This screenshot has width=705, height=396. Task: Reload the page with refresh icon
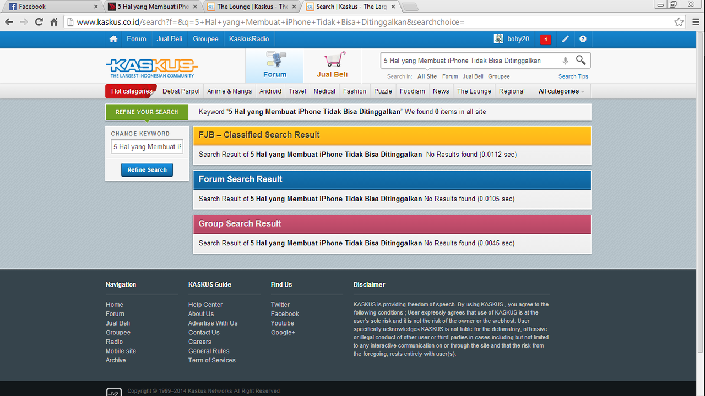pos(39,22)
